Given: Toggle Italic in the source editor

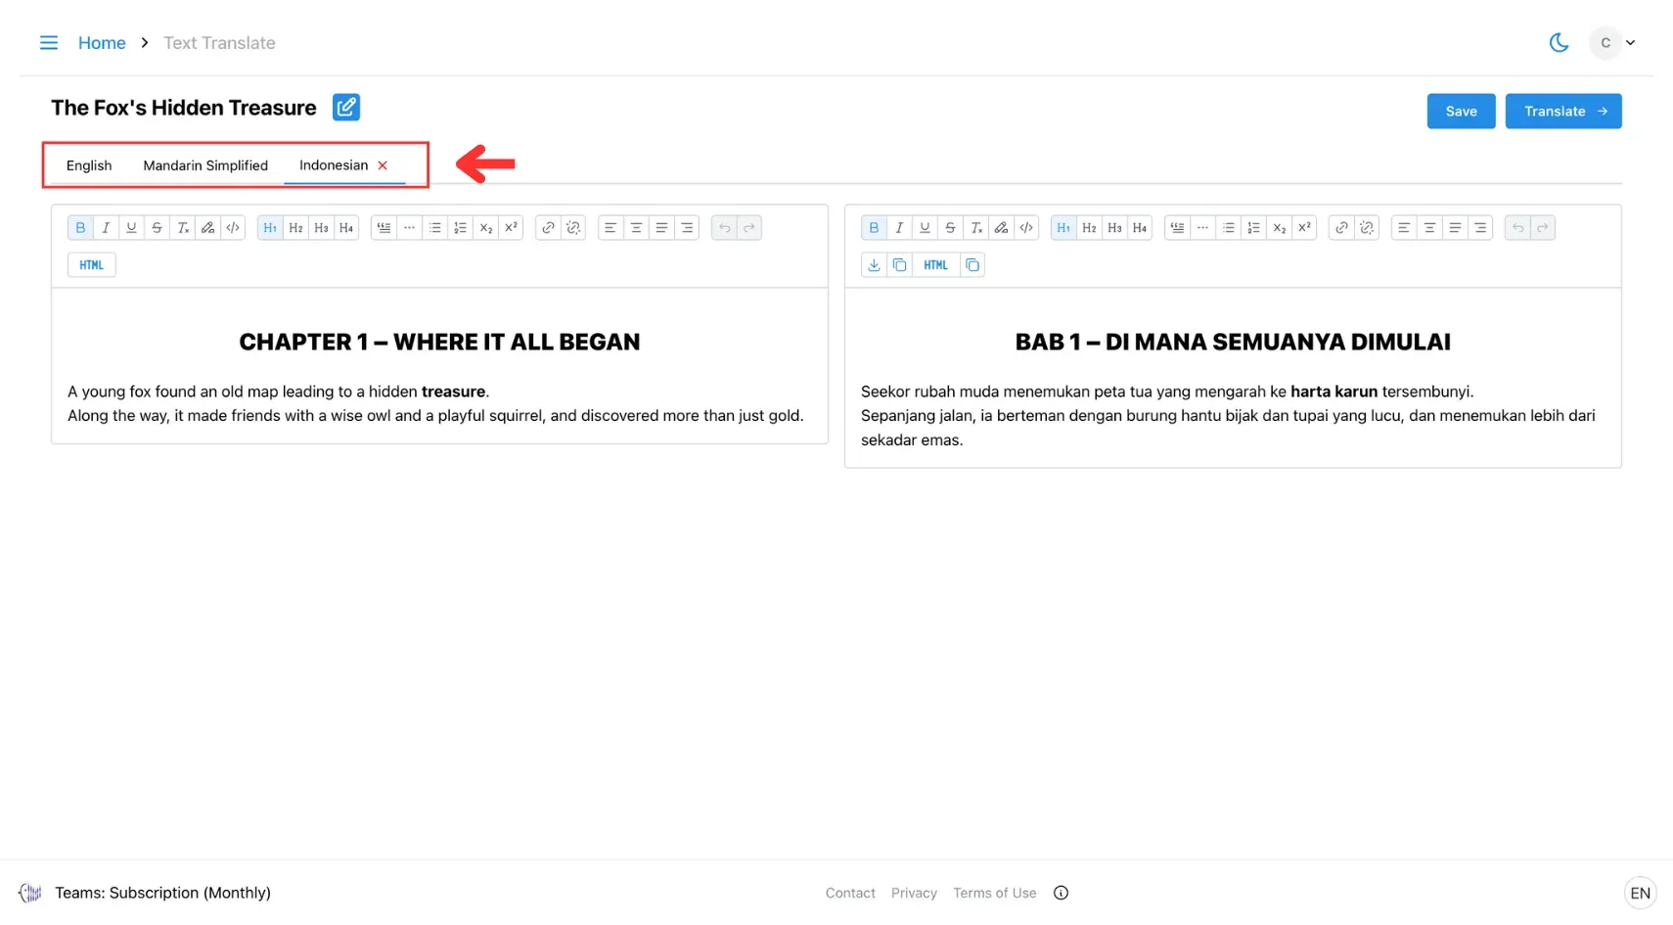Looking at the screenshot, I should click(x=106, y=228).
